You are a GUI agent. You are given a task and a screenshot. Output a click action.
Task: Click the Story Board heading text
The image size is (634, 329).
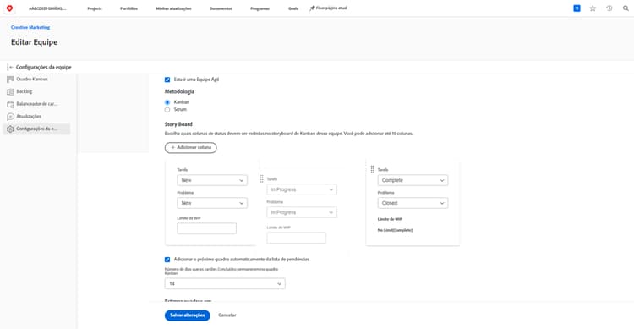(x=178, y=124)
